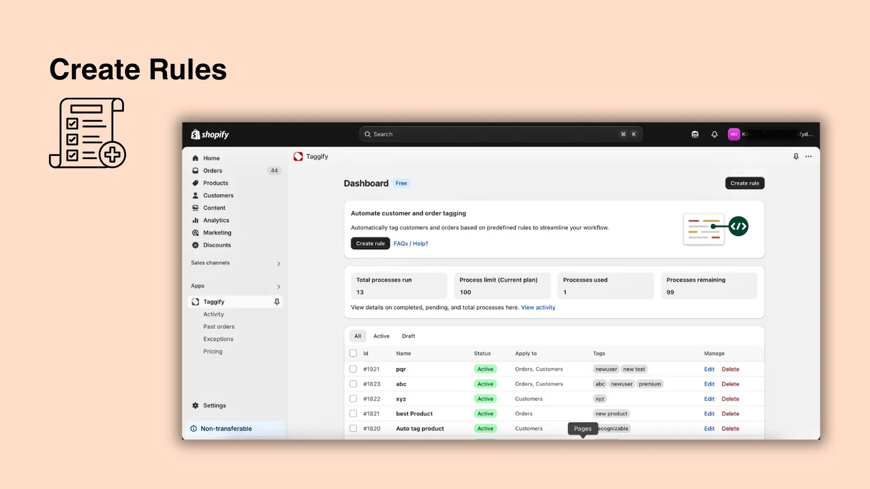Select checkbox for rule #1821
Viewport: 870px width, 489px height.
point(353,413)
